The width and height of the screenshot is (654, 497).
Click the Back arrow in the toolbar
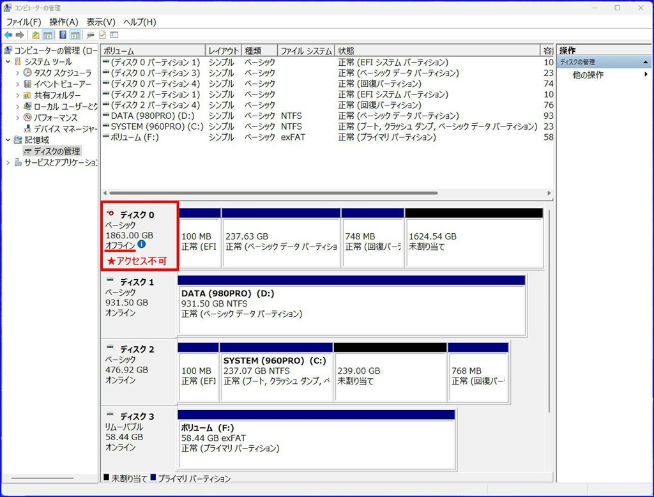[8, 35]
